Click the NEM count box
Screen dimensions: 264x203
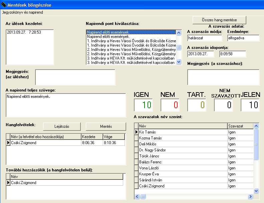click(x=170, y=105)
